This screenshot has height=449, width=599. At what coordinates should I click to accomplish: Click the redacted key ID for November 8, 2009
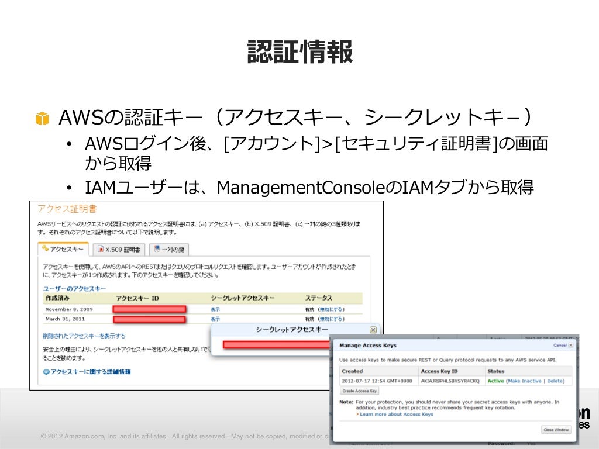point(149,309)
